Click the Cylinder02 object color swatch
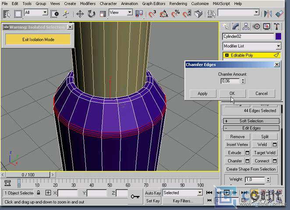Screen dimensions: 290x210 point(278,36)
